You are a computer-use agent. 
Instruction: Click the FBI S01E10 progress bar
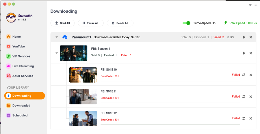click(170, 81)
